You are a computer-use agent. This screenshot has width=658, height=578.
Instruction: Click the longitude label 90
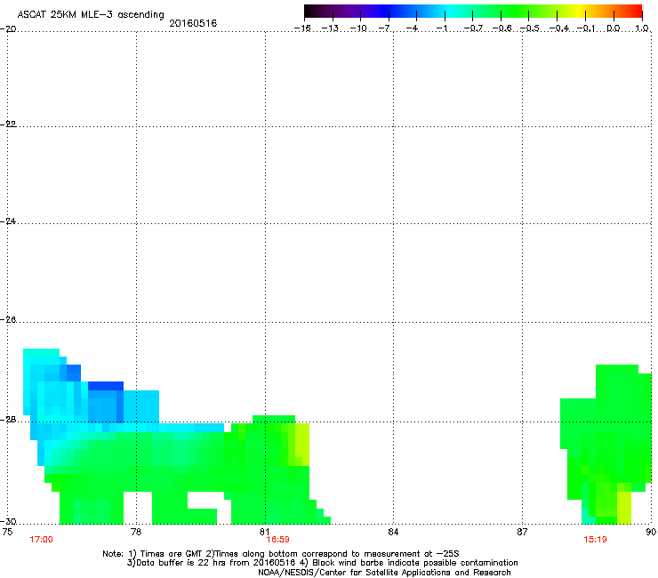(651, 532)
